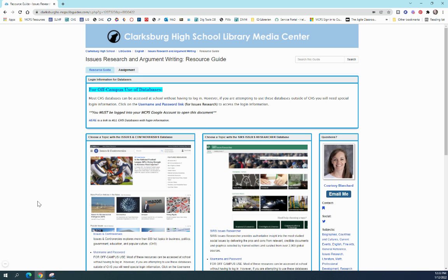Open MCPS Resources bookmark folder
The height and width of the screenshot is (280, 448).
(32, 20)
